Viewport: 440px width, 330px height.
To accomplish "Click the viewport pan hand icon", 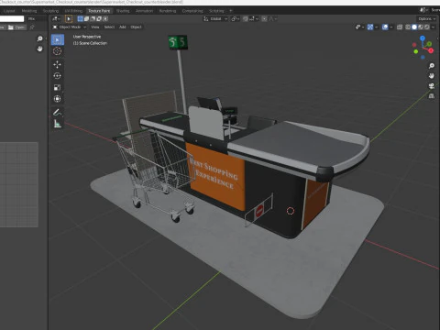I will tap(432, 76).
